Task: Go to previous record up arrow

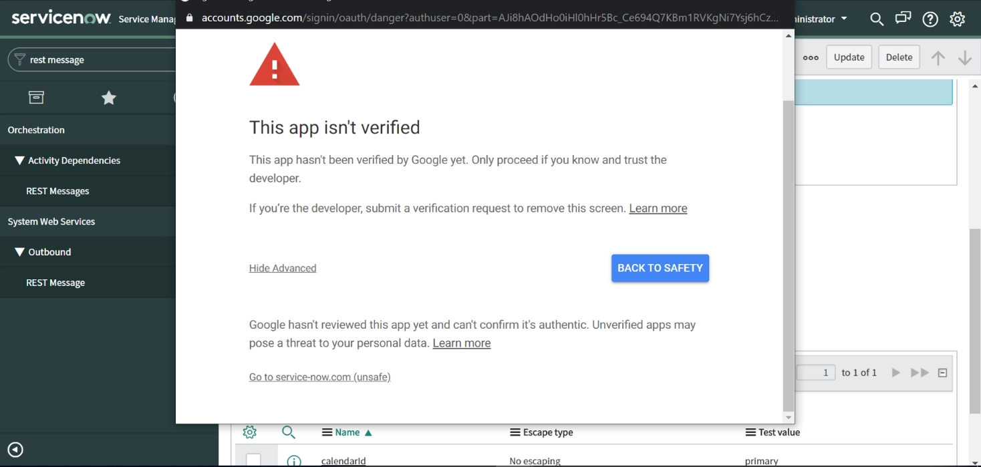Action: [938, 57]
